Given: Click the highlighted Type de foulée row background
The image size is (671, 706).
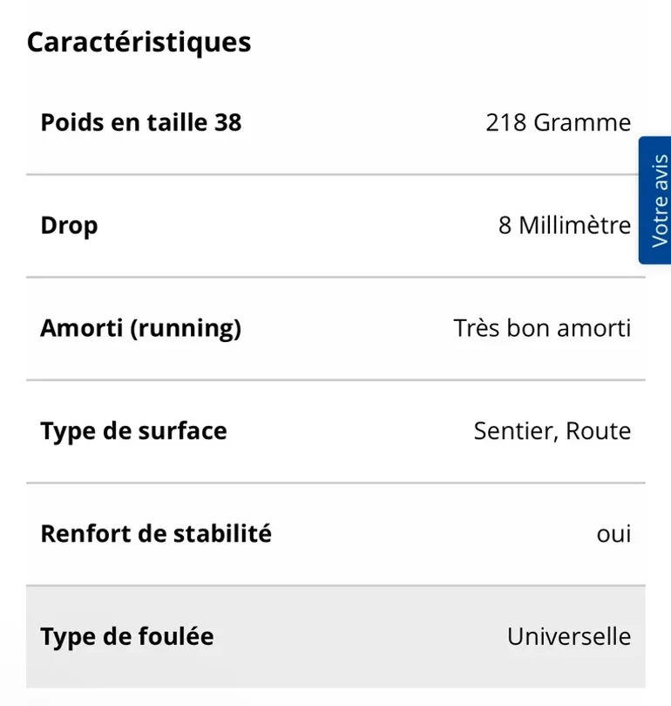Looking at the screenshot, I should point(336,637).
